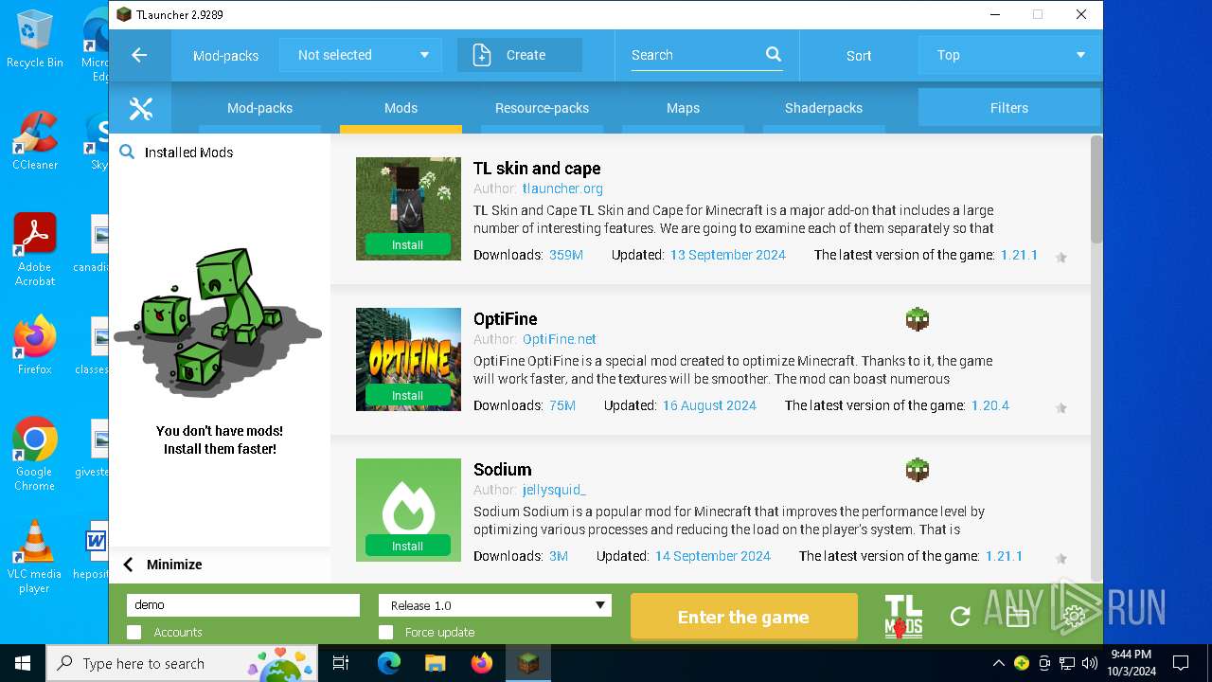1212x682 pixels.
Task: Open the Windows Start menu
Action: coord(23,663)
